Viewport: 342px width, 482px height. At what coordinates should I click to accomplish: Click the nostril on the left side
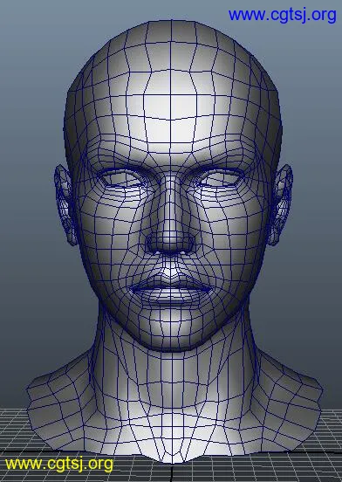coord(152,244)
